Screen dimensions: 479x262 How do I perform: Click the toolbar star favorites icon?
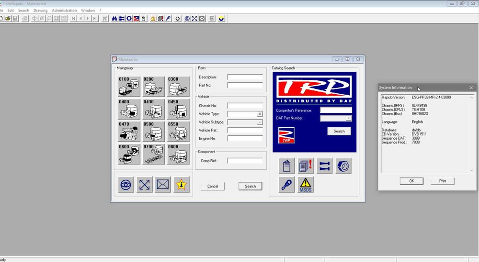coord(153,19)
